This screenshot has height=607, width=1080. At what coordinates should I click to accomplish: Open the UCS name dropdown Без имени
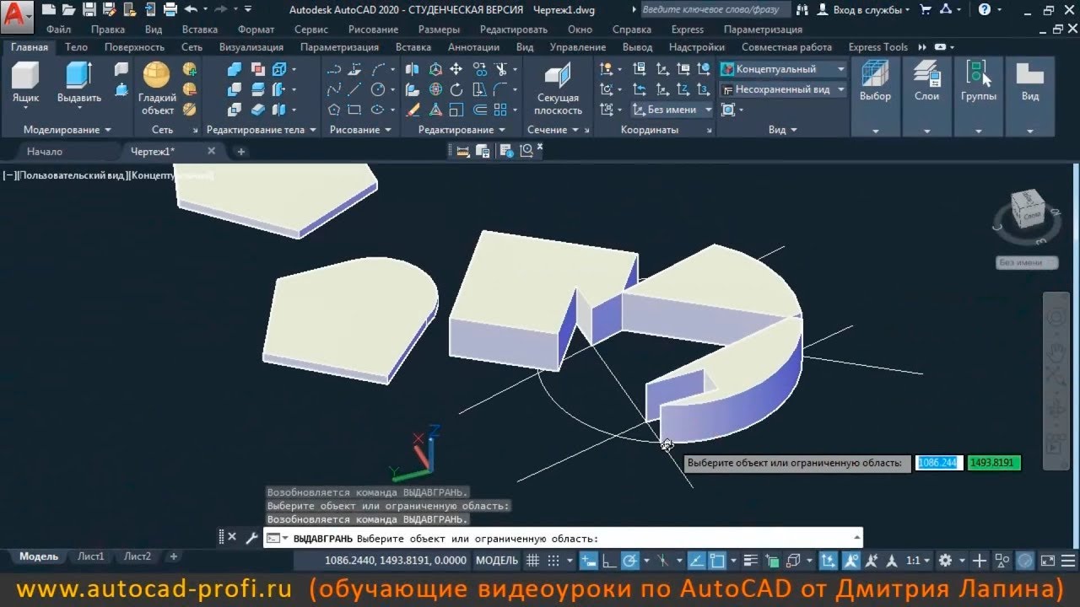(672, 110)
